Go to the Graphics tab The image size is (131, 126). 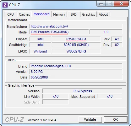89,14
